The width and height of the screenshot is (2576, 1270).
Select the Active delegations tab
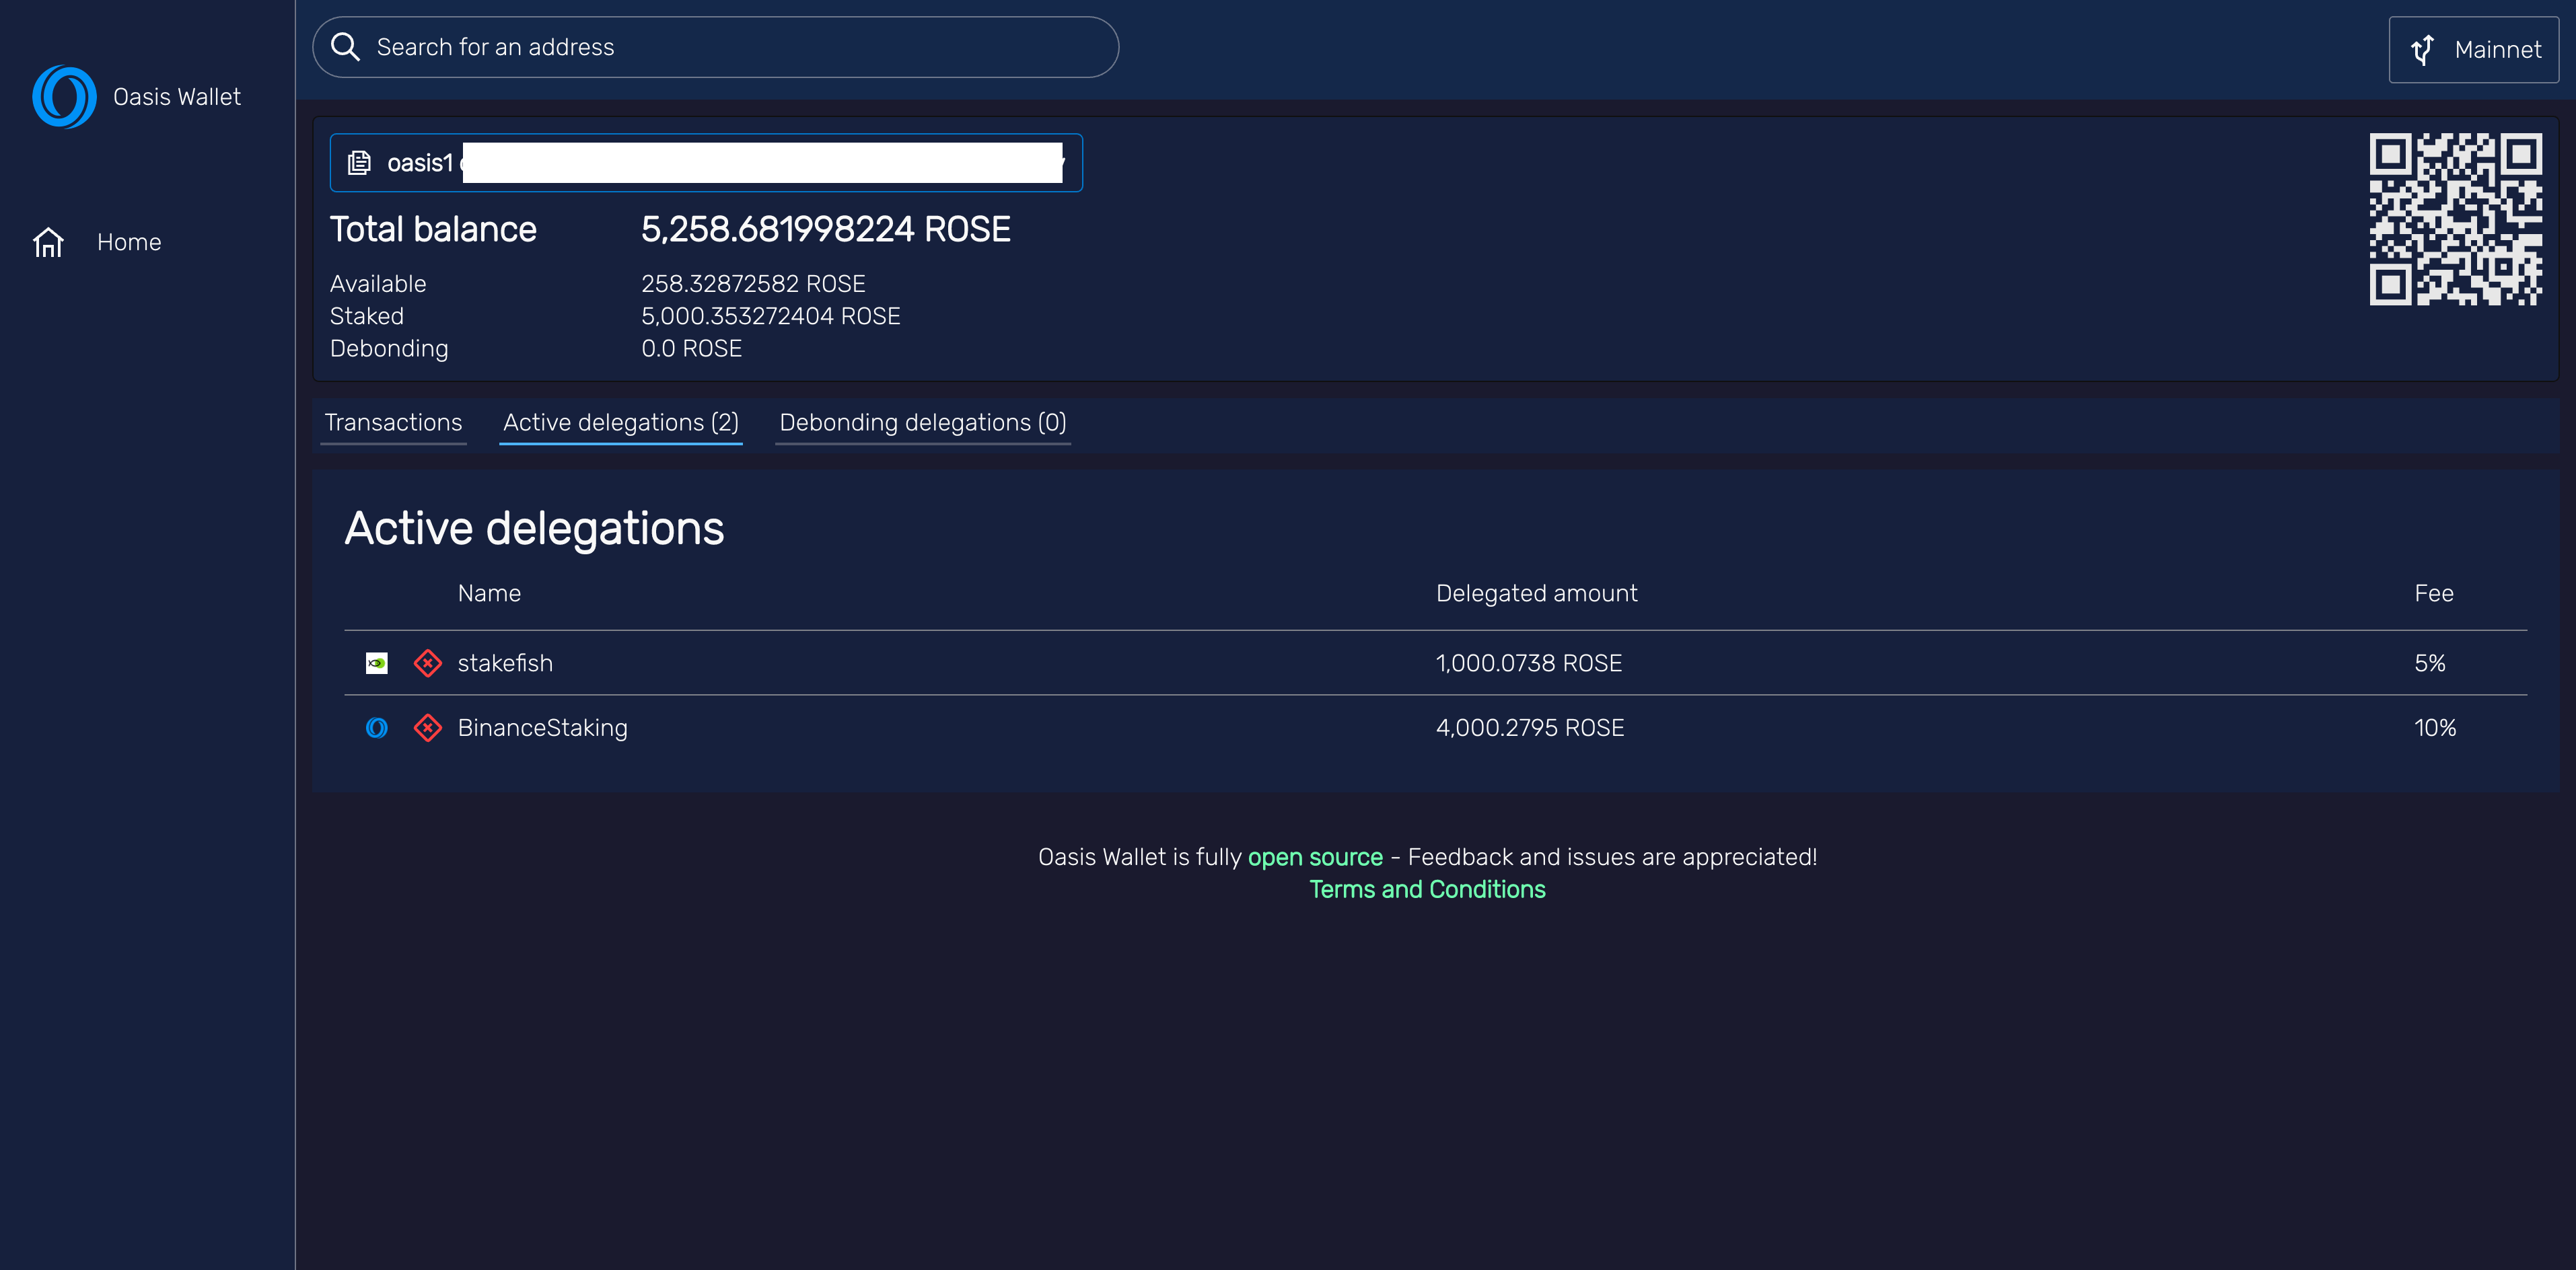(620, 422)
